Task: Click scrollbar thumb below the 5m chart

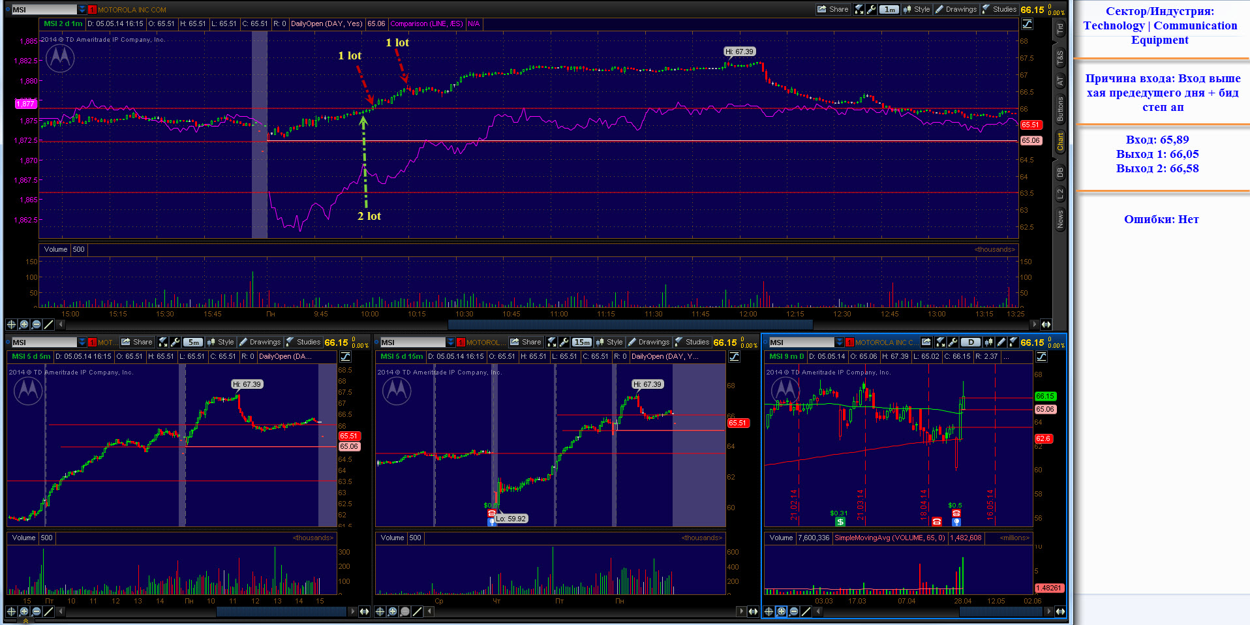Action: (281, 611)
